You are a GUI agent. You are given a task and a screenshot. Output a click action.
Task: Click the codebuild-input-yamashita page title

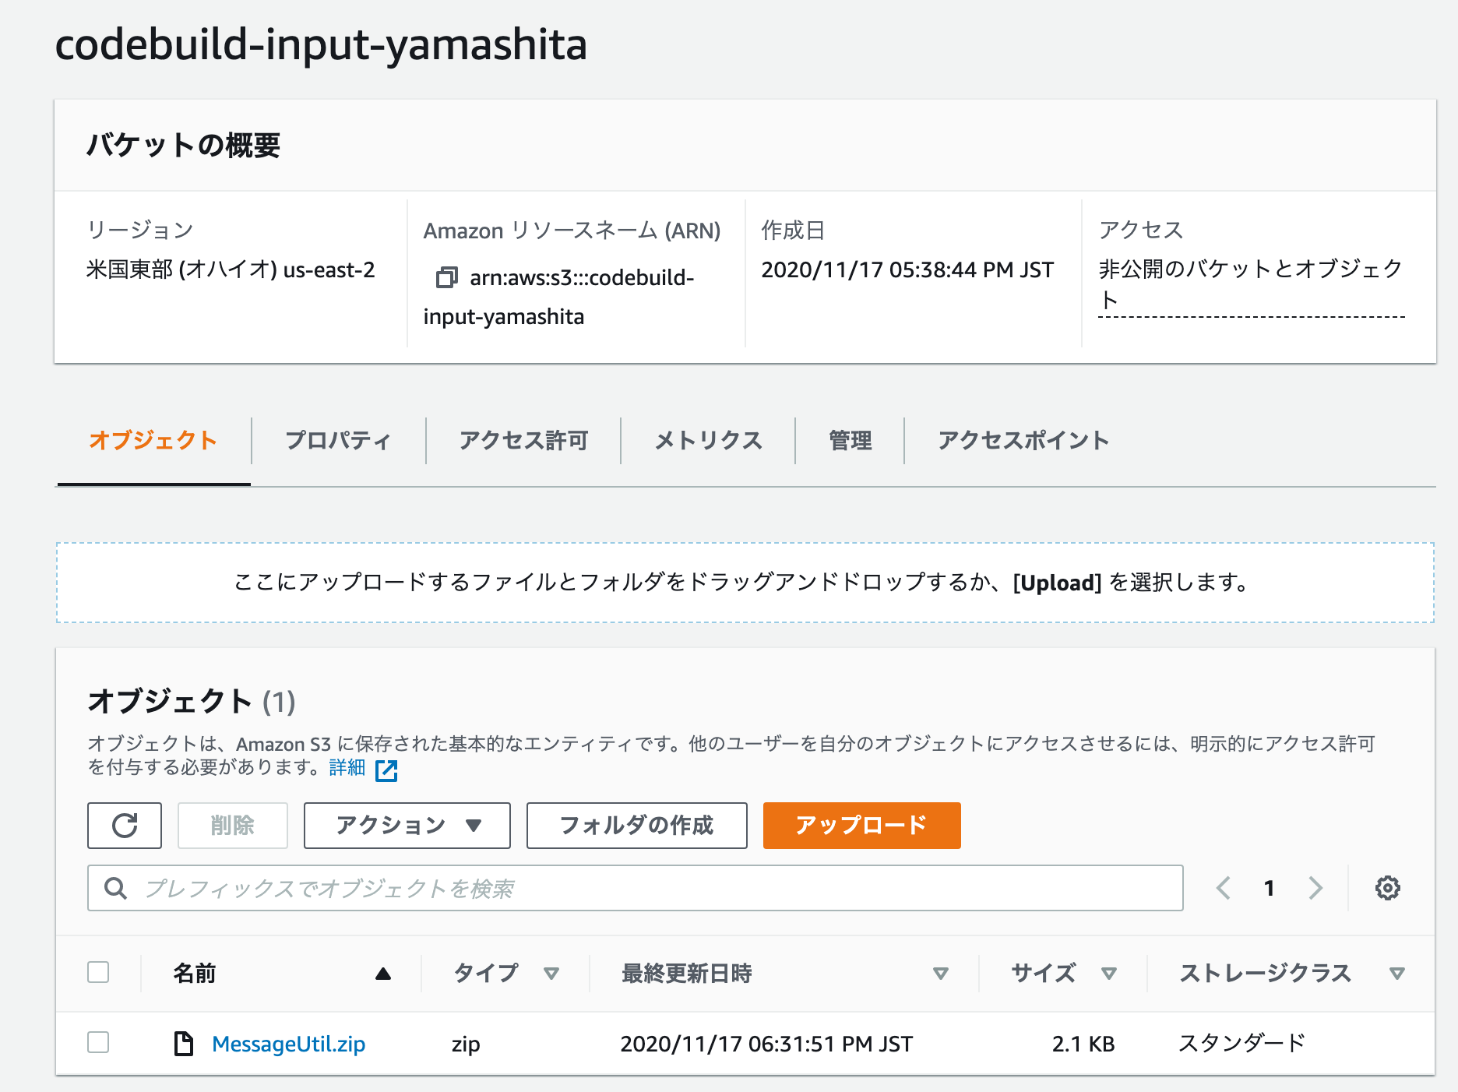click(x=321, y=44)
